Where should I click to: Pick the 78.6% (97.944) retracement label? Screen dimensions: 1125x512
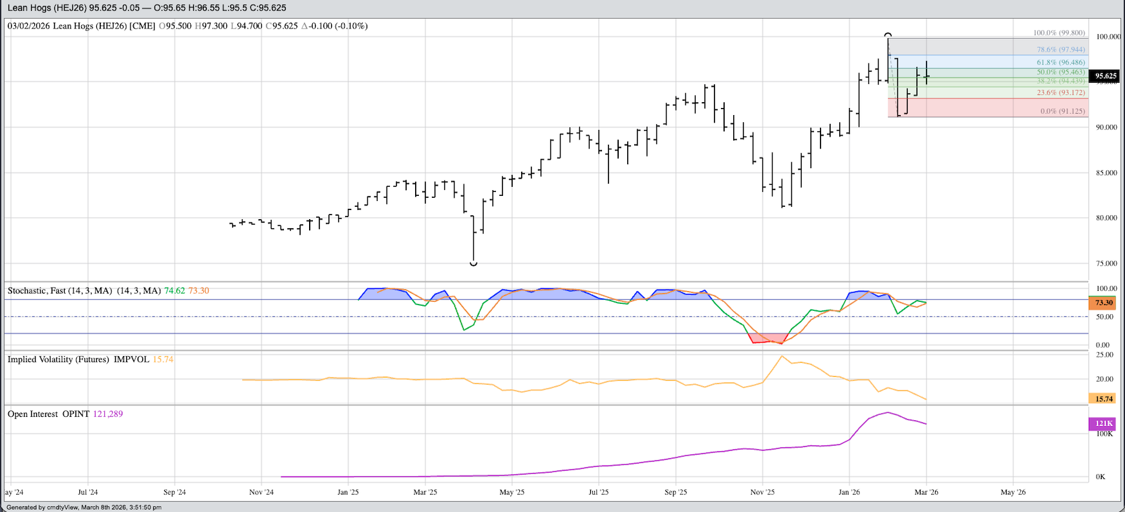click(1061, 50)
